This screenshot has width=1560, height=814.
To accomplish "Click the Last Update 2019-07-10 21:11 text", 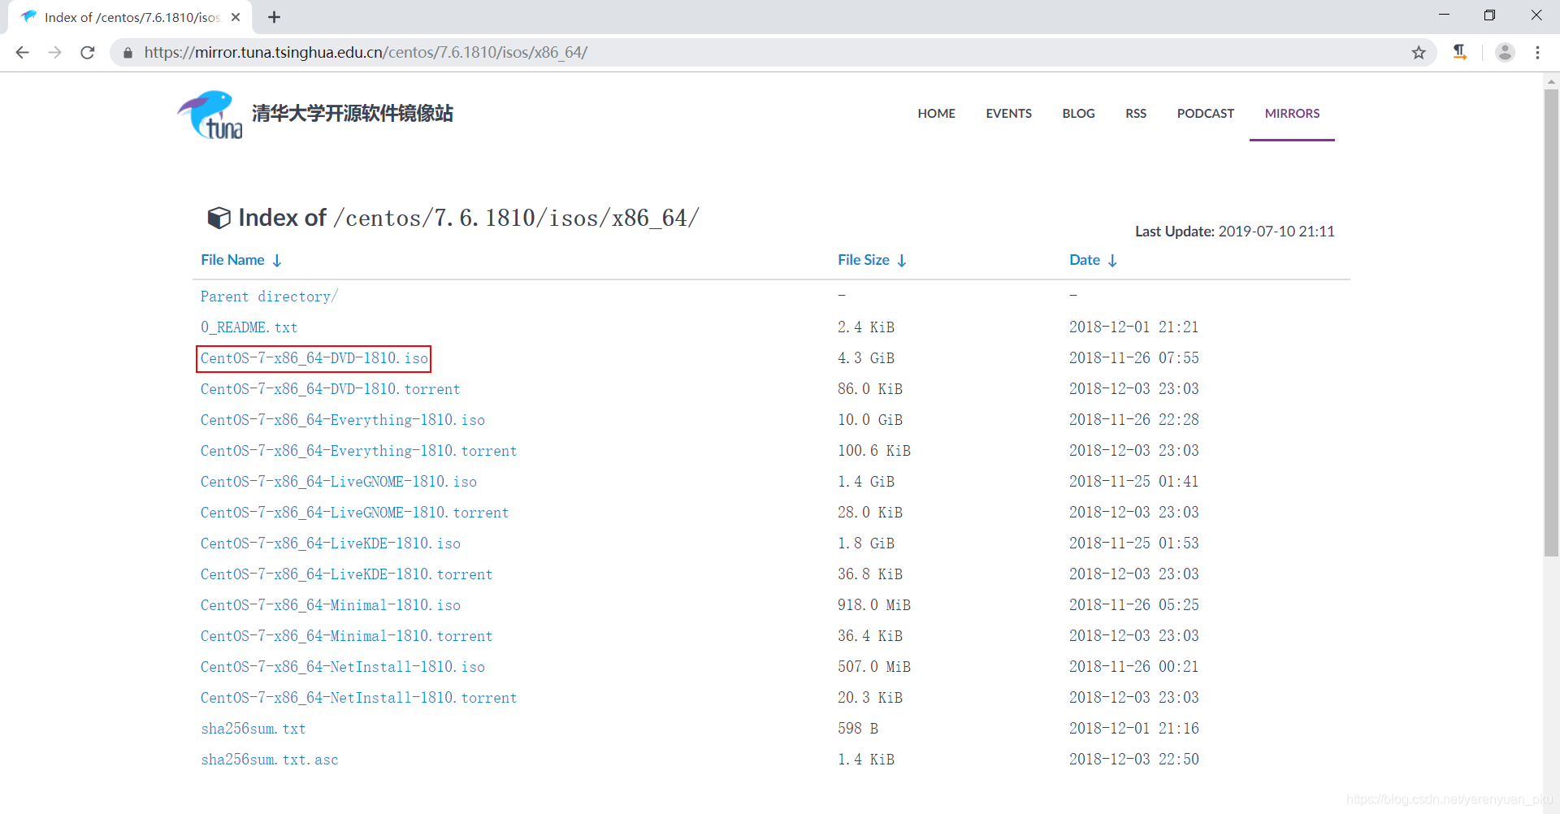I will (x=1234, y=232).
